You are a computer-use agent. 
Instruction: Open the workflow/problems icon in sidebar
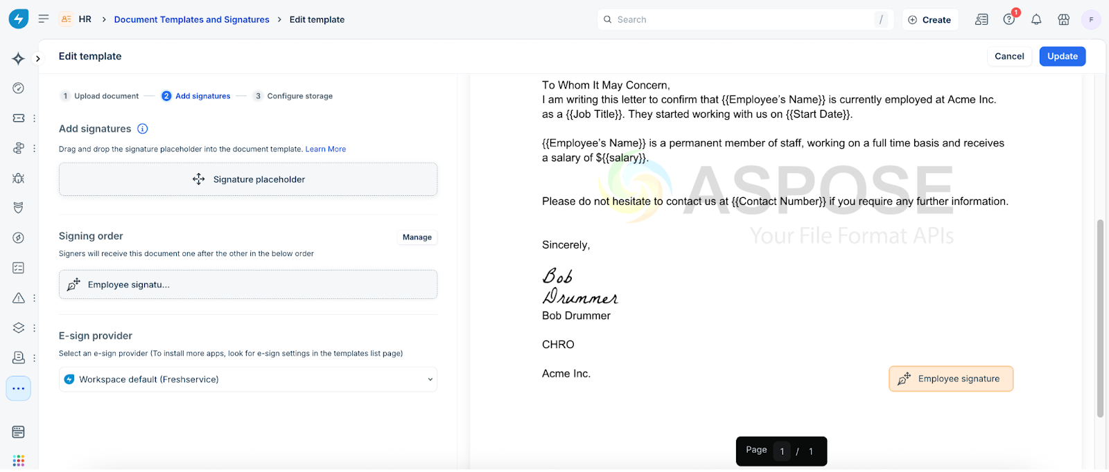pyautogui.click(x=19, y=148)
